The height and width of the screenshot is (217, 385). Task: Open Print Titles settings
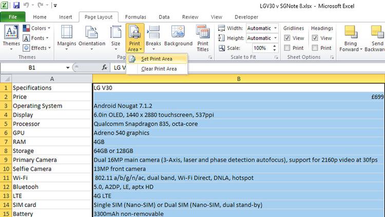[203, 38]
